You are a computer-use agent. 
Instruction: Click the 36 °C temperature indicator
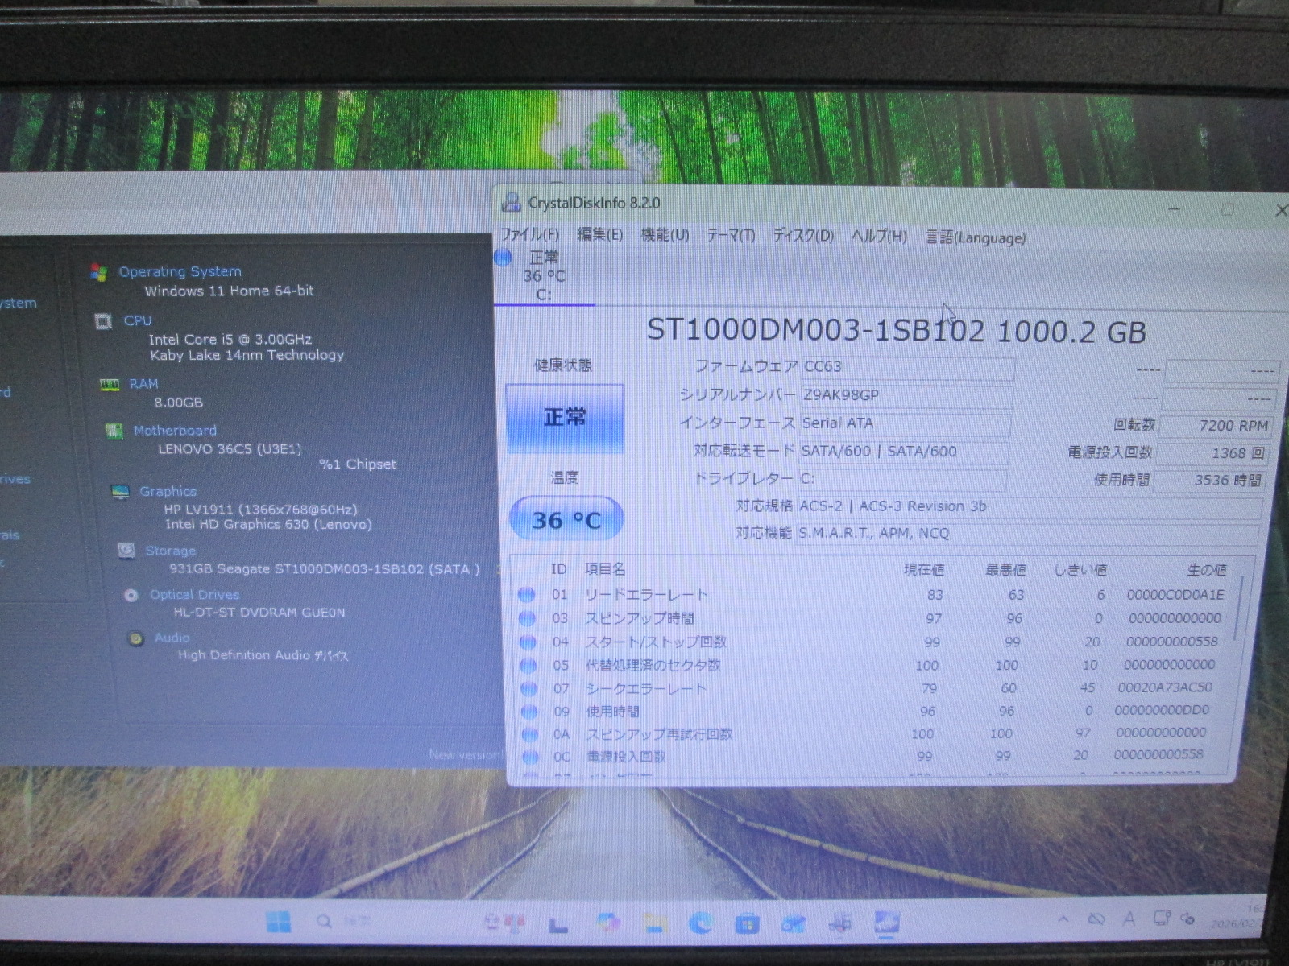click(566, 520)
